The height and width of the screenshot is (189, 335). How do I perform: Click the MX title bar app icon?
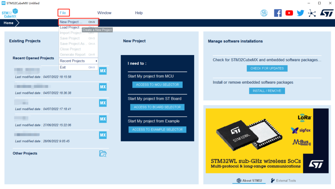click(3, 3)
